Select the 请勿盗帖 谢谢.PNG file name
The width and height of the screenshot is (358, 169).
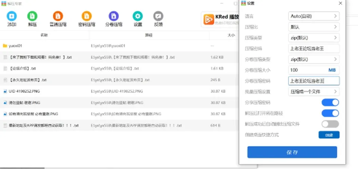click(x=25, y=103)
